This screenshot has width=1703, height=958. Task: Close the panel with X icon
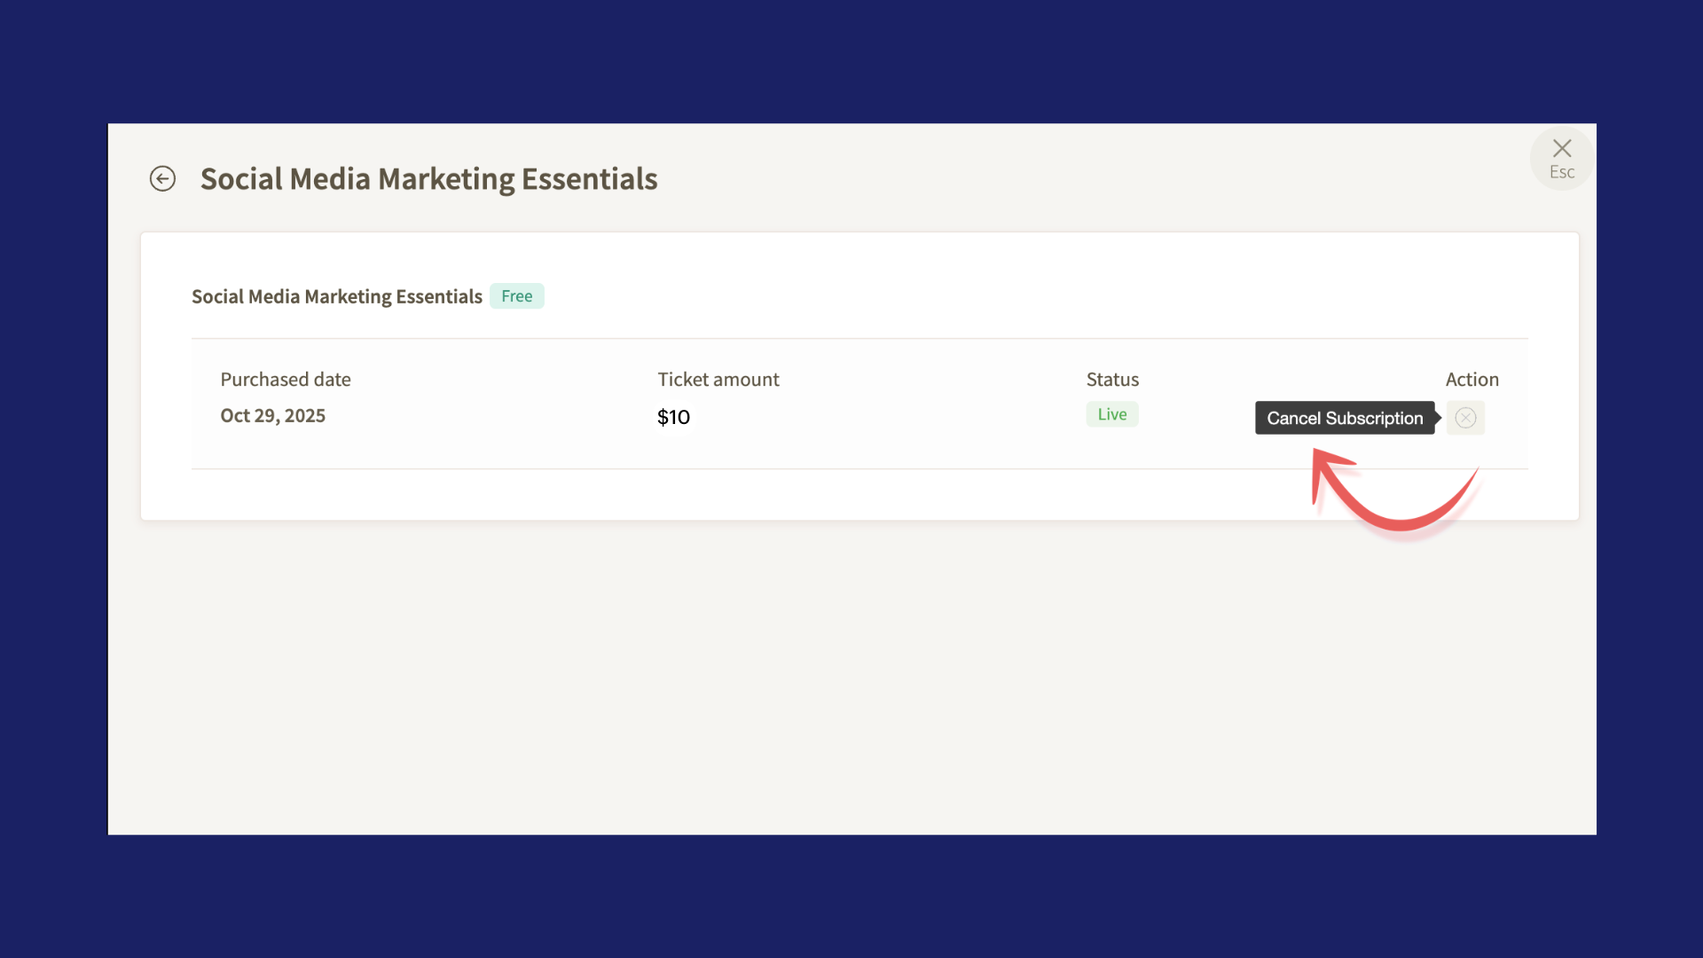tap(1562, 148)
